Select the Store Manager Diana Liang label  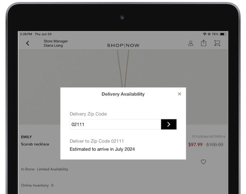point(55,43)
